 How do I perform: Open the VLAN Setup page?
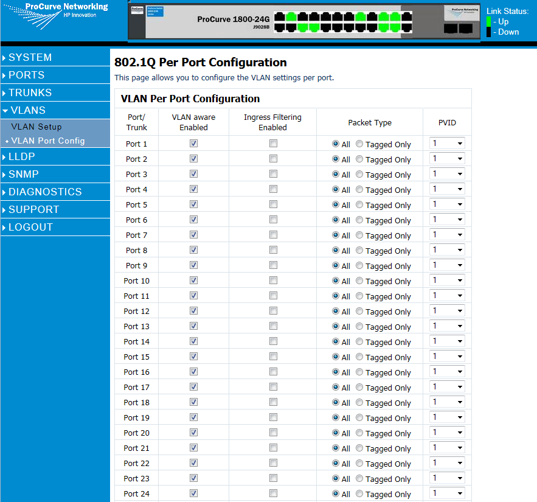click(x=36, y=127)
